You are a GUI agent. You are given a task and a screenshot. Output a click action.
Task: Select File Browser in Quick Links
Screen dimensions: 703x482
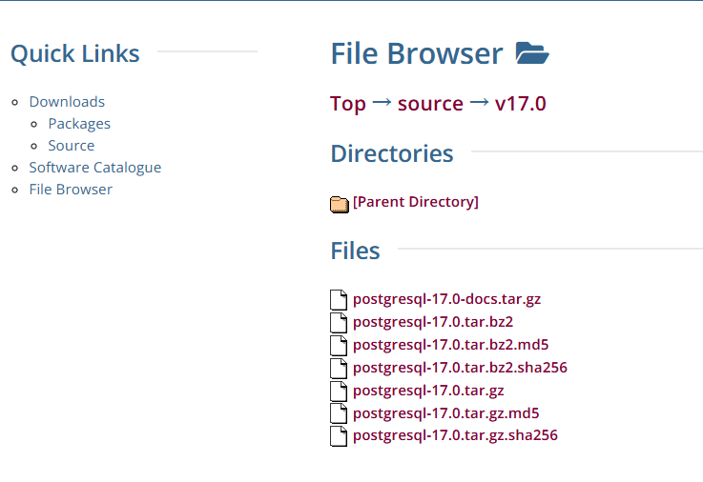71,190
